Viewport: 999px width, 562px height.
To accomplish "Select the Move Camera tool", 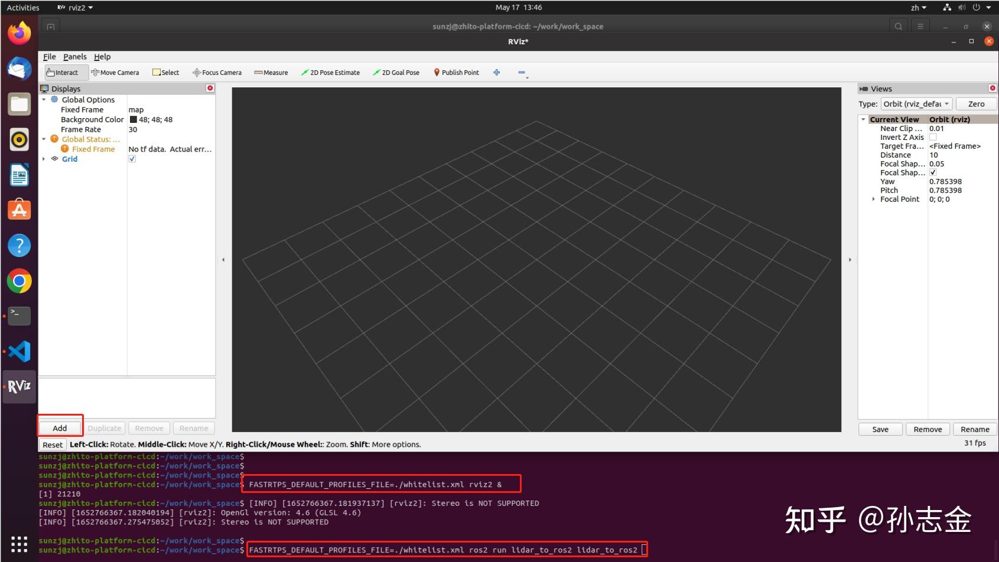I will 115,73.
